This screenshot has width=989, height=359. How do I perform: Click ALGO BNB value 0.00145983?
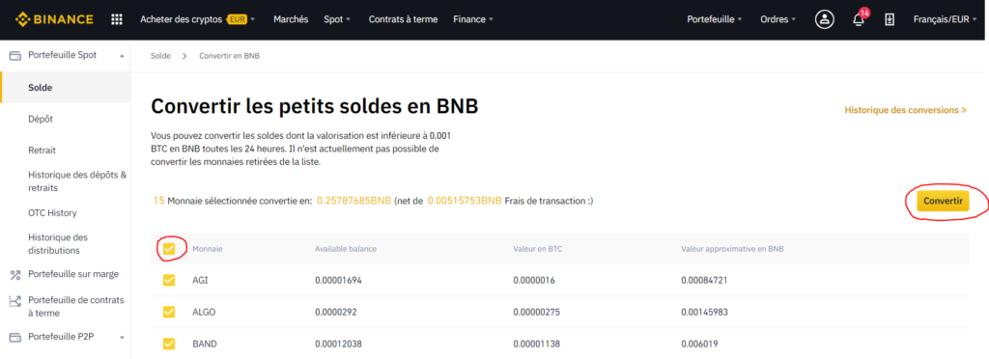[x=704, y=313]
